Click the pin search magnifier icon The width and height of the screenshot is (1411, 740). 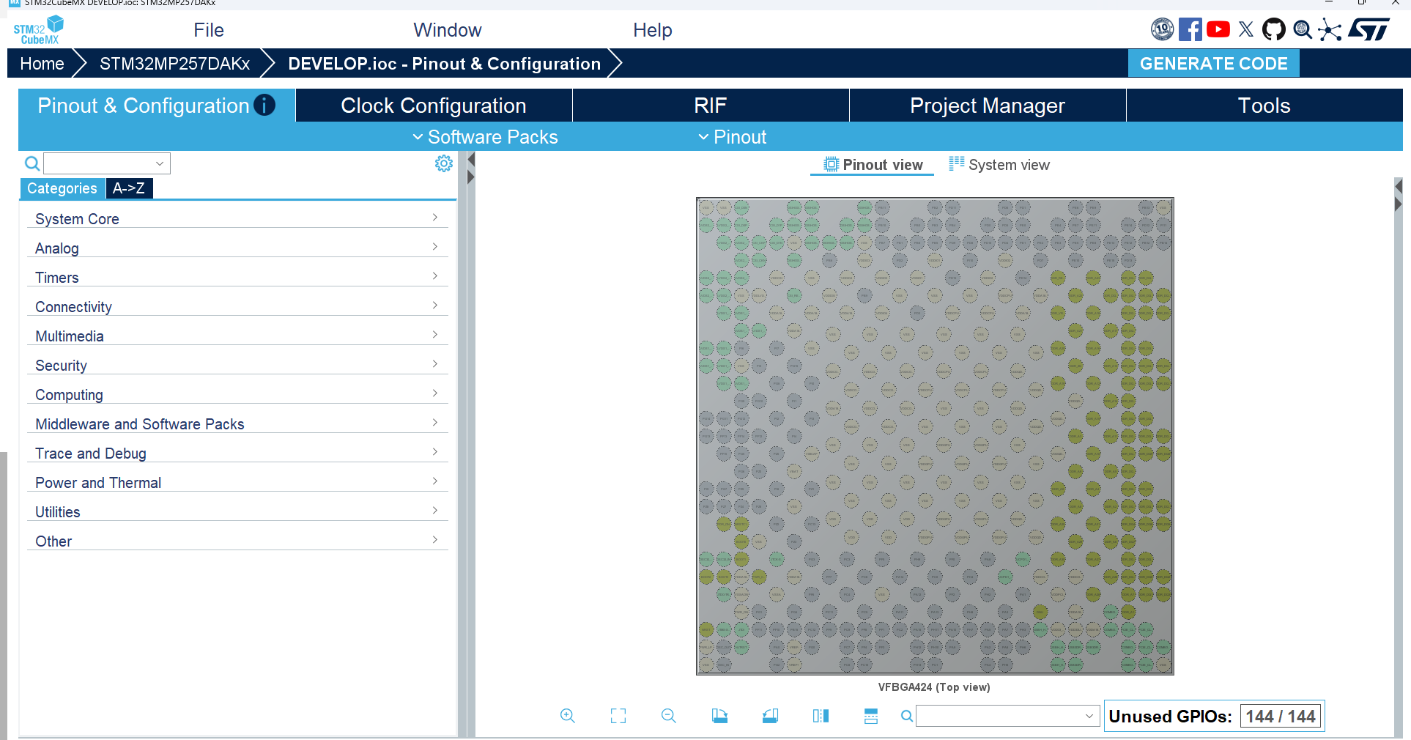point(907,716)
